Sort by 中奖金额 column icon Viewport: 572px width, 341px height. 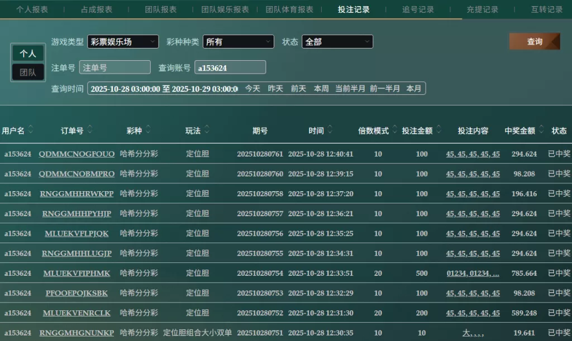pyautogui.click(x=541, y=130)
